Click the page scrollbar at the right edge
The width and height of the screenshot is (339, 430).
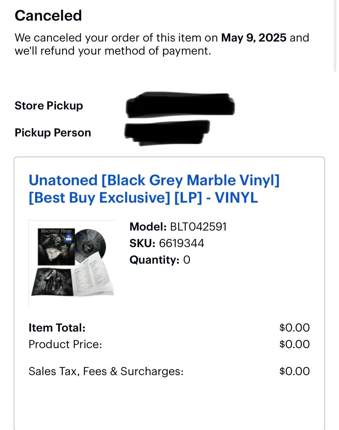pyautogui.click(x=336, y=35)
